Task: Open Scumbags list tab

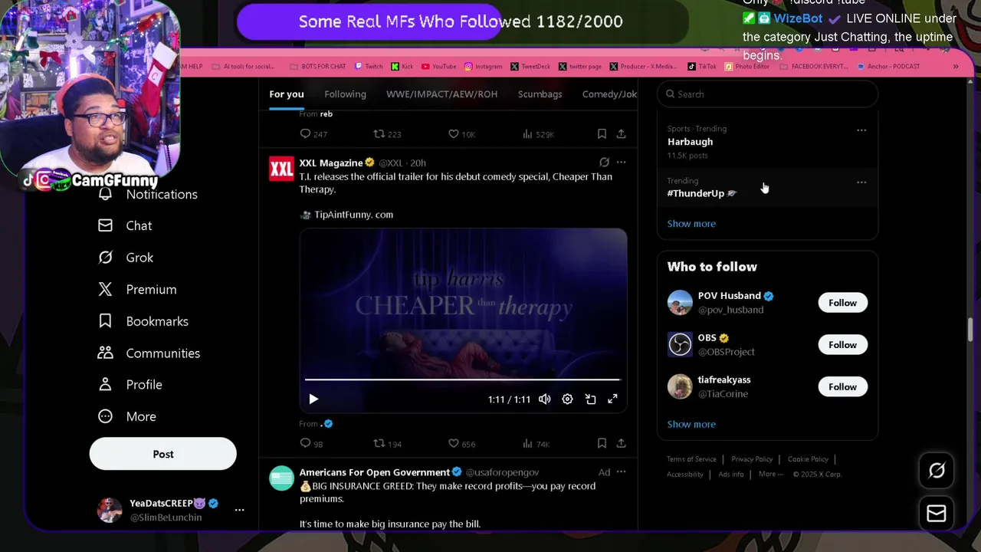Action: (x=540, y=94)
